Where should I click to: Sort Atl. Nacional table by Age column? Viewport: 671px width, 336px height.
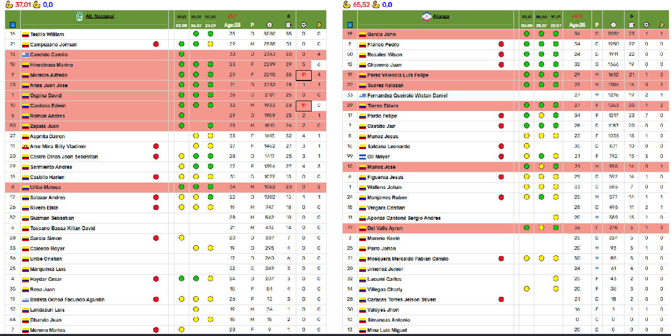point(233,25)
